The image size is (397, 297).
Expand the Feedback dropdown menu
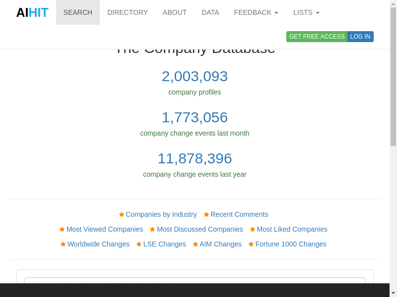pos(256,12)
